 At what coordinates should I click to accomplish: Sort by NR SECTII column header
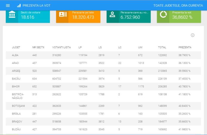point(38,47)
